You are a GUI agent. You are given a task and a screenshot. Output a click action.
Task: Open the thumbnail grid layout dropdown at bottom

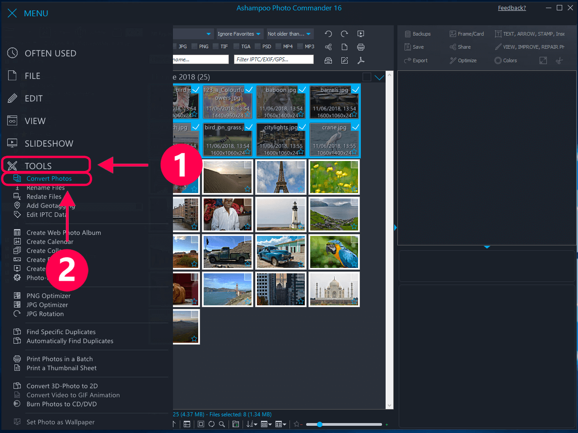click(x=281, y=424)
